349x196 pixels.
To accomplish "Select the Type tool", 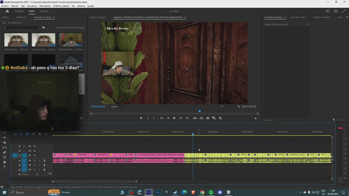I will pos(4,167).
